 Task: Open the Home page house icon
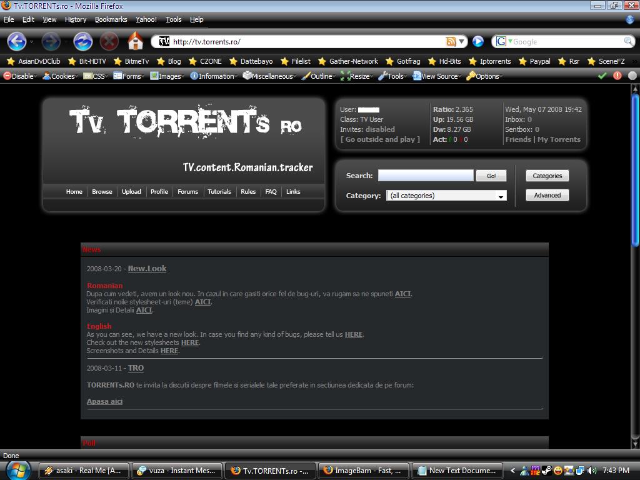tap(136, 41)
